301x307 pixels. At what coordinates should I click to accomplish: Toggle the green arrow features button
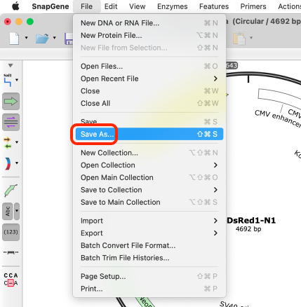point(11,102)
